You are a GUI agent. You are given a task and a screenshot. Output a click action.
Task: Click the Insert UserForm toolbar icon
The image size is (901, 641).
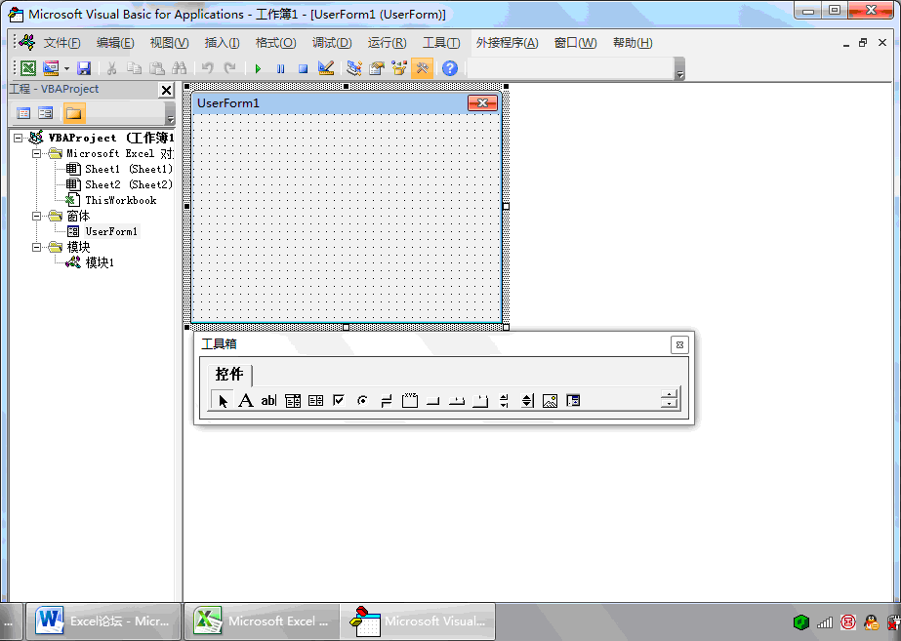click(x=51, y=68)
